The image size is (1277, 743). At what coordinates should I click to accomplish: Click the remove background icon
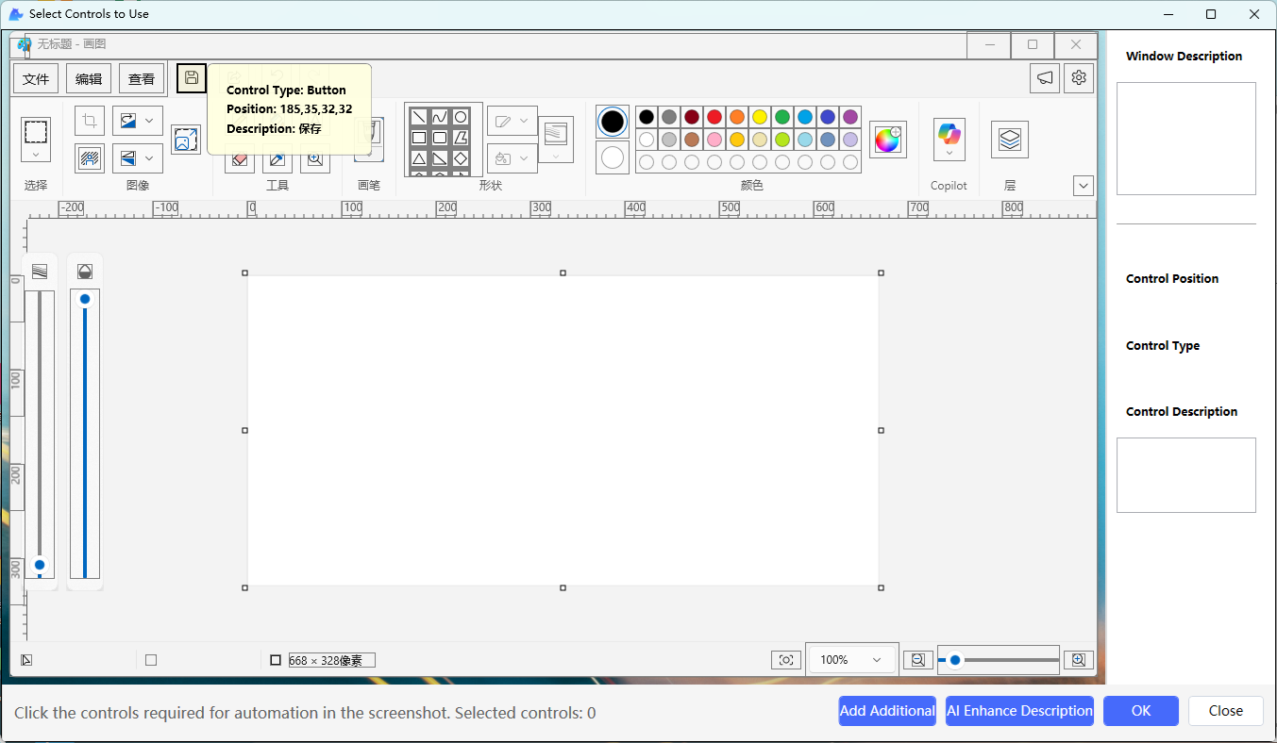(90, 157)
